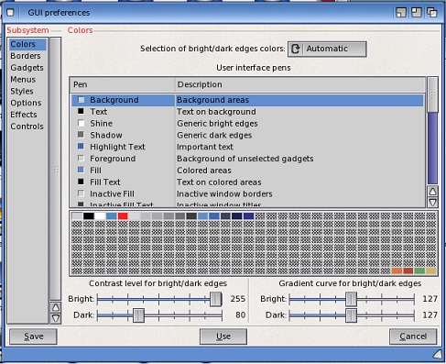446x364 pixels.
Task: Click the window close gadget in title bar
Action: coord(10,13)
